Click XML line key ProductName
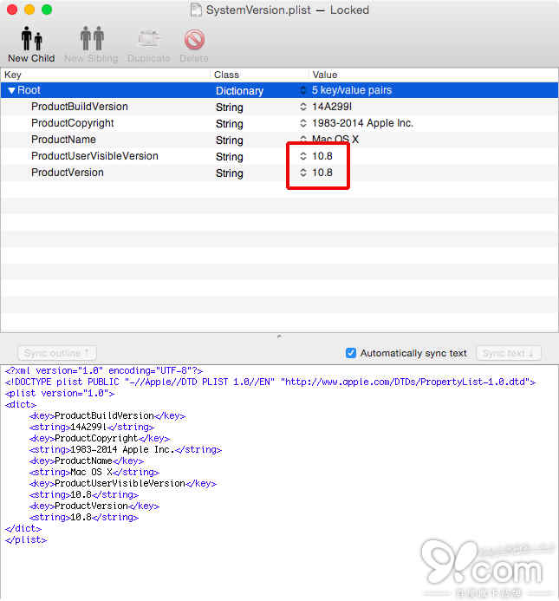The width and height of the screenshot is (559, 601). click(x=87, y=461)
